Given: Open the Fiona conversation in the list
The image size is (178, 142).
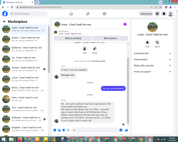Looking at the screenshot, I should [24, 99].
